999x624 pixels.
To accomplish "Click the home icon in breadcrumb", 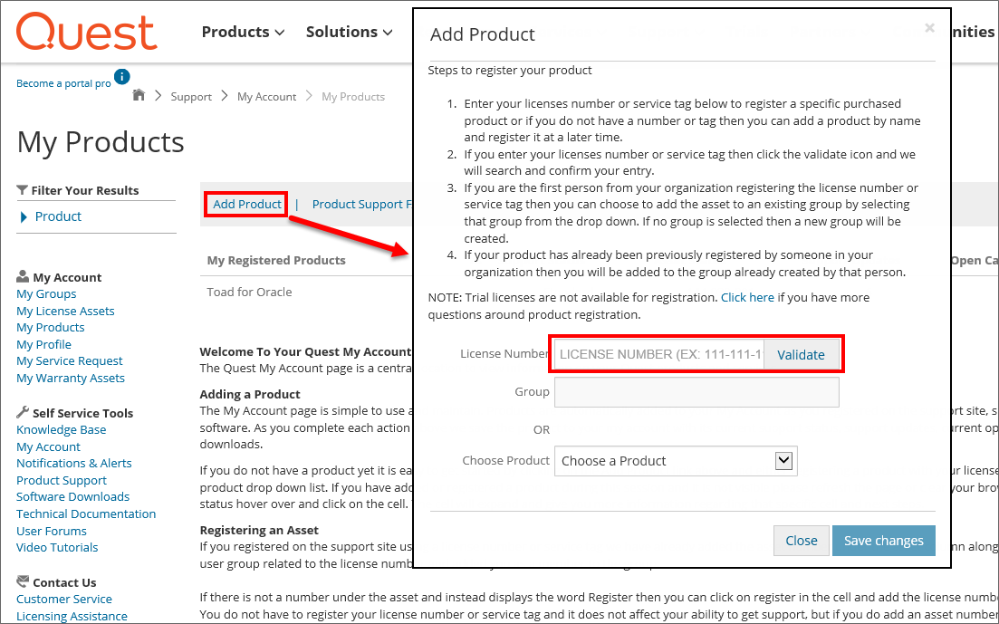I will pyautogui.click(x=139, y=95).
